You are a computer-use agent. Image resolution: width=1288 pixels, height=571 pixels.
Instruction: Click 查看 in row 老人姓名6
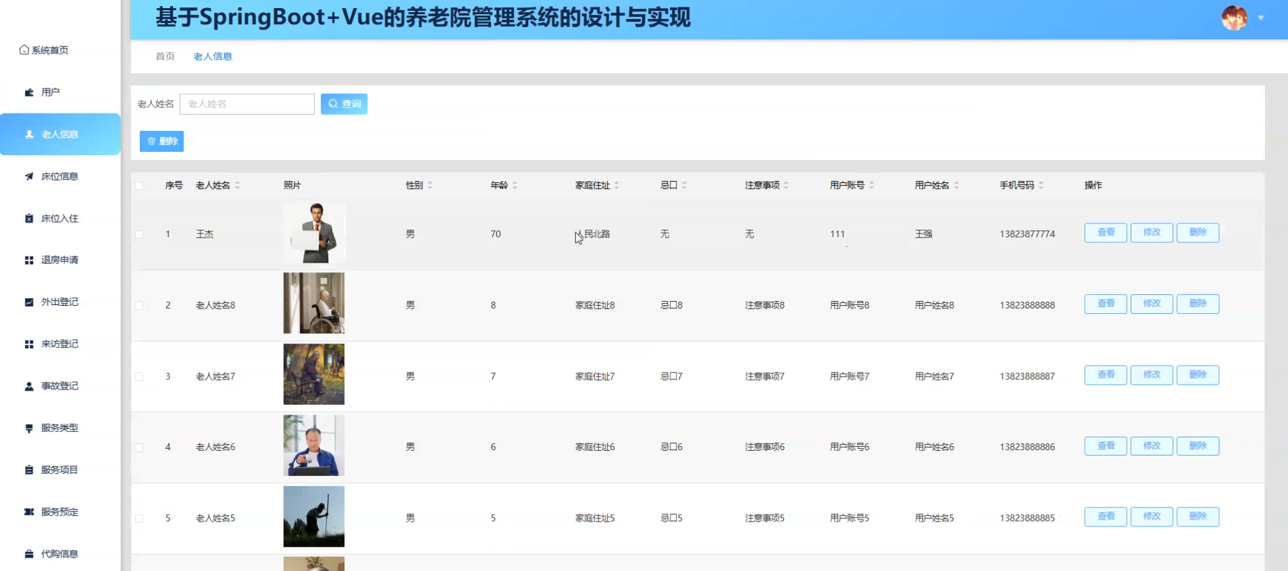pyautogui.click(x=1106, y=445)
